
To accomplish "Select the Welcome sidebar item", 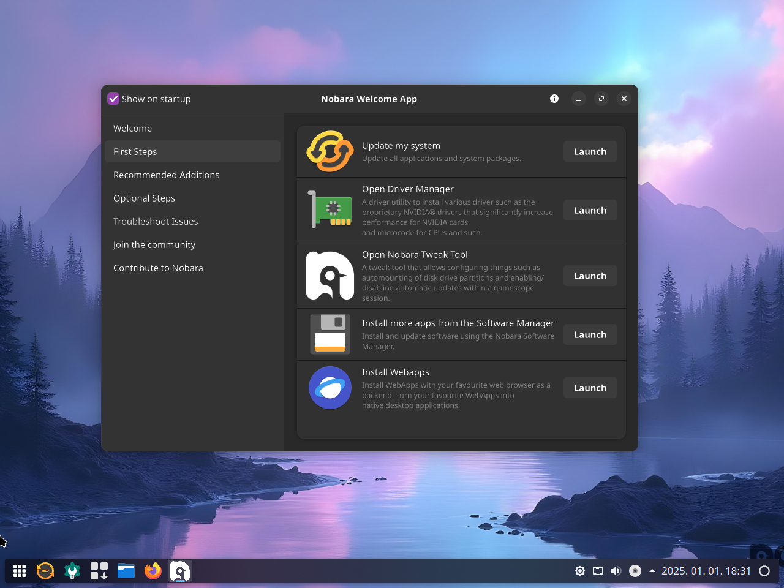I will [192, 128].
